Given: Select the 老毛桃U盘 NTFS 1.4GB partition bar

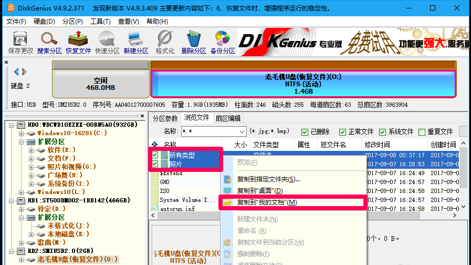Looking at the screenshot, I should [303, 84].
